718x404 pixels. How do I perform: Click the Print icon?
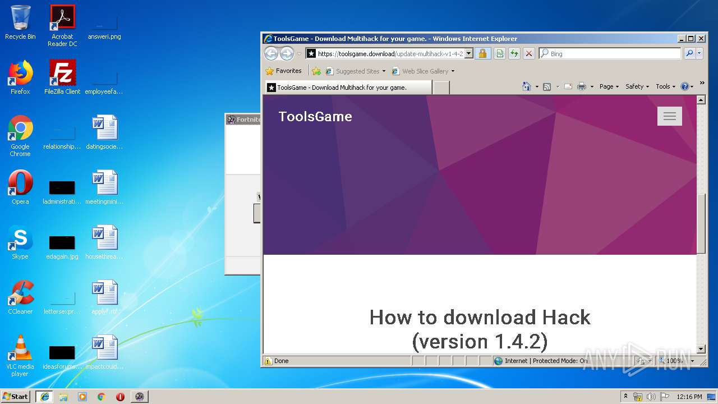tap(582, 86)
